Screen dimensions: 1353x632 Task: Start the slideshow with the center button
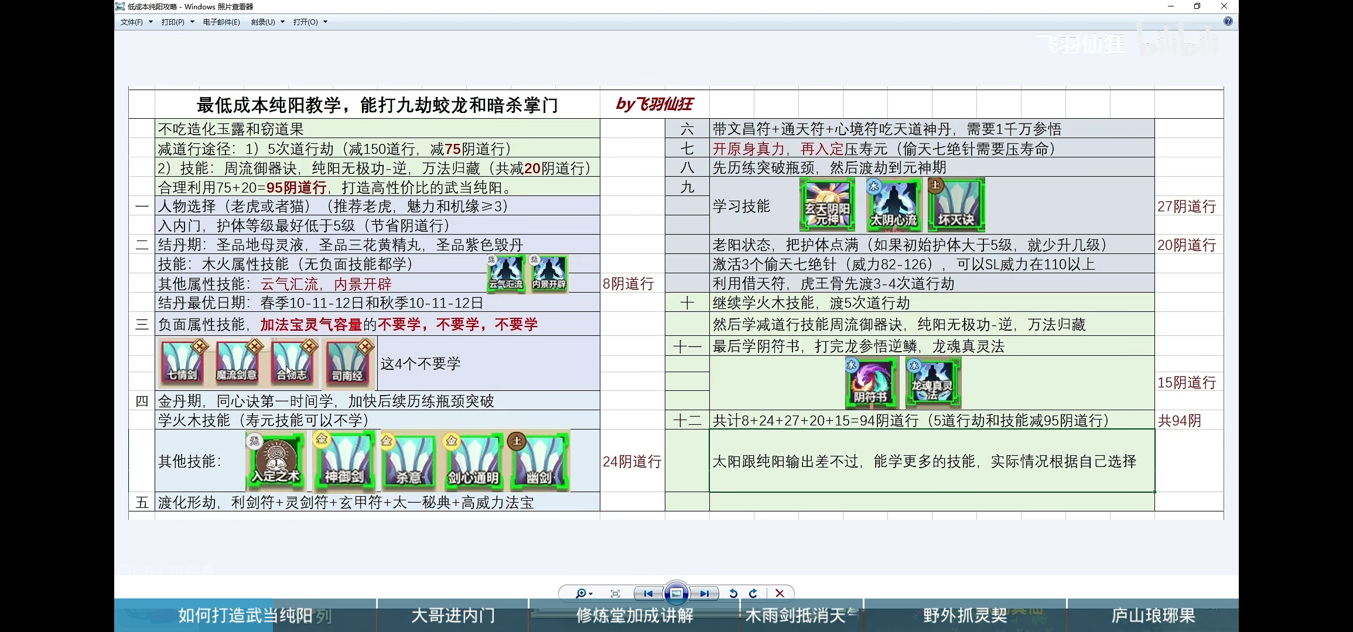tap(676, 593)
